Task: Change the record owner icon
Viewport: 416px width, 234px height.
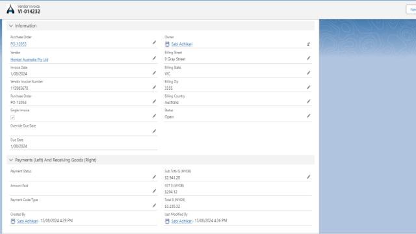Action: 309,44
